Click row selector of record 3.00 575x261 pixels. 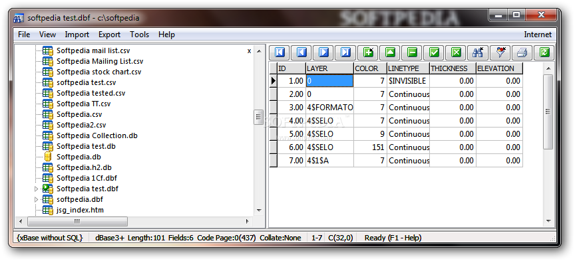274,108
